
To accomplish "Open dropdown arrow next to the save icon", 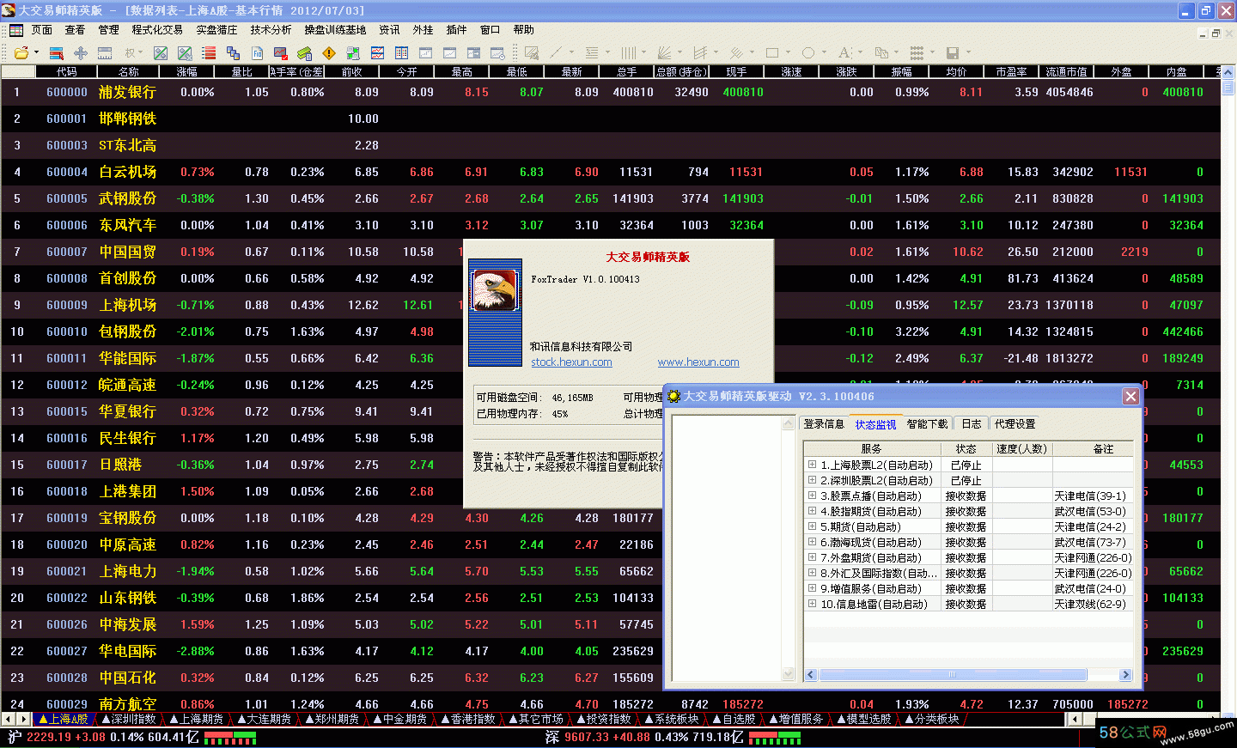I will pos(969,52).
